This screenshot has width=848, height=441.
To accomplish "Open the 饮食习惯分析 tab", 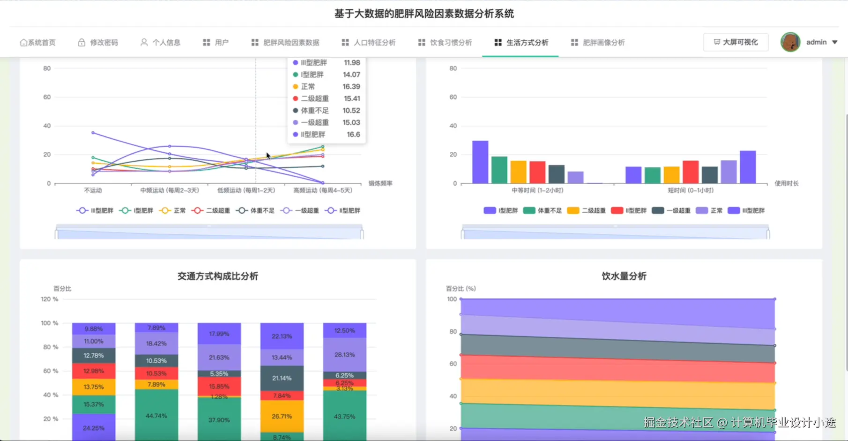I will [x=444, y=42].
